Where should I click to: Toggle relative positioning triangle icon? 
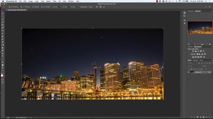tap(21, 7)
